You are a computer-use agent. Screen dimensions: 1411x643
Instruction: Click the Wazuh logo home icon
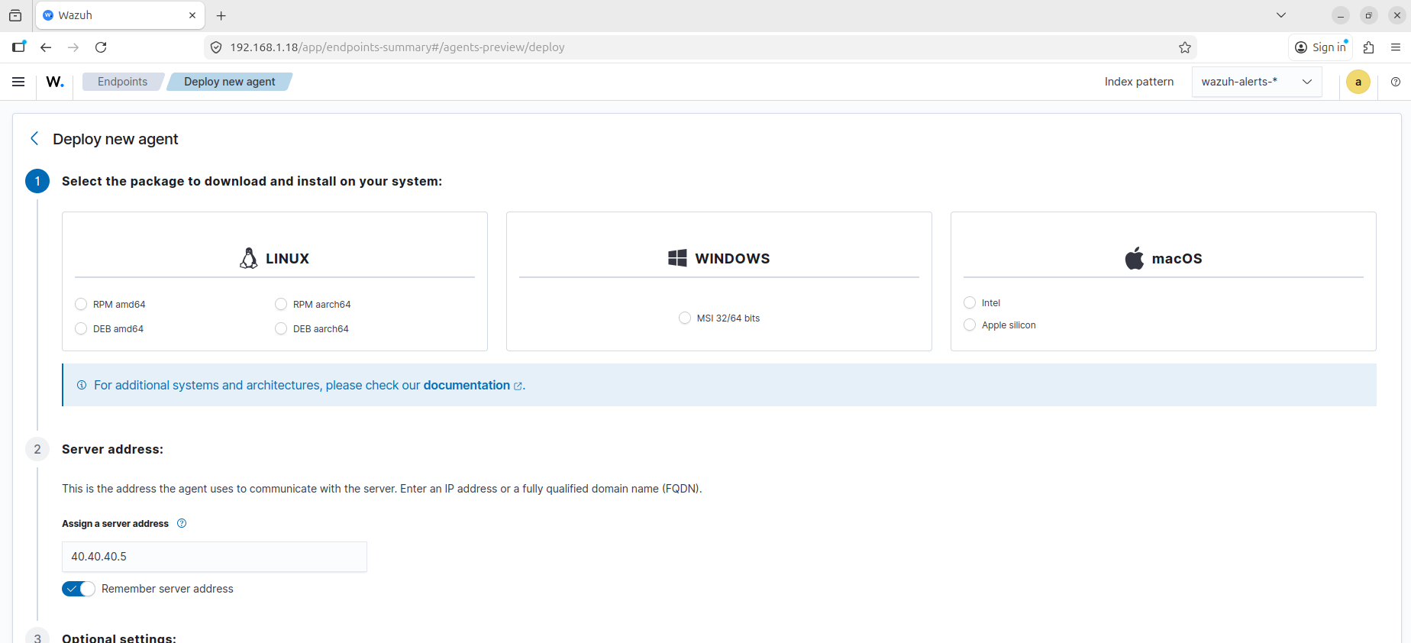(55, 82)
